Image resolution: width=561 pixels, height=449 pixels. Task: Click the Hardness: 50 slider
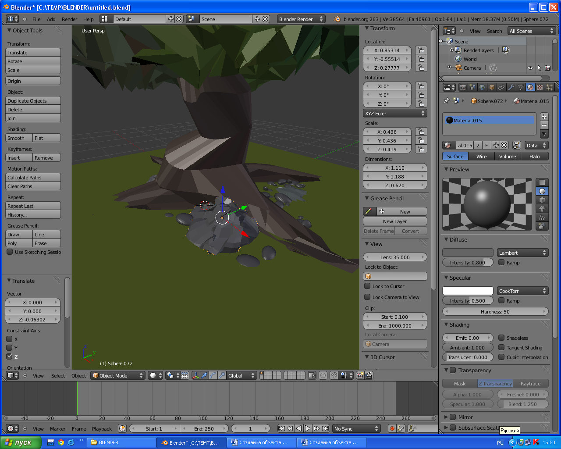point(495,311)
